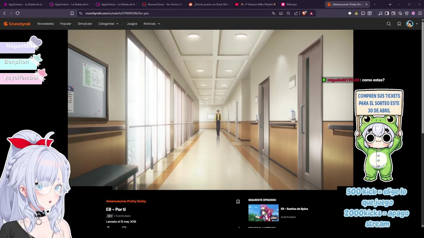Viewport: 424px width, 238px height.
Task: Open the Brave VPN shield icon
Action: click(x=407, y=13)
